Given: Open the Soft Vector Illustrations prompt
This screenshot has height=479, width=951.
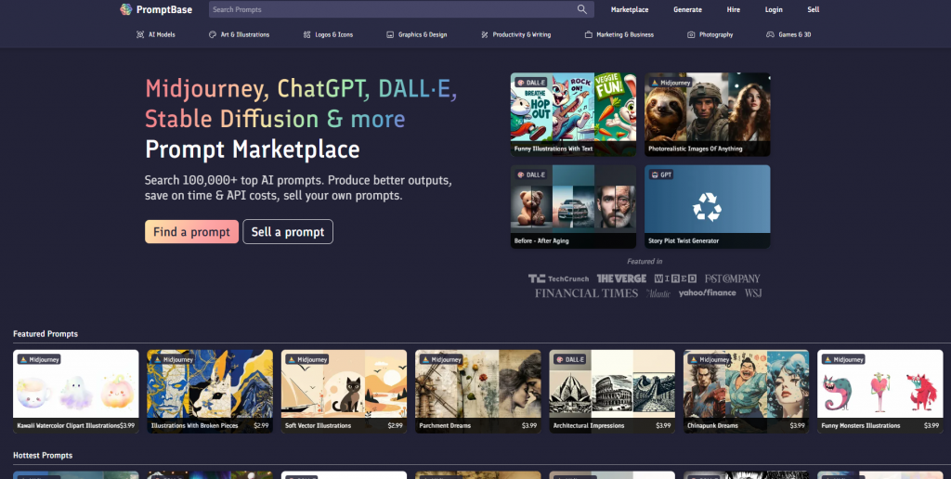Looking at the screenshot, I should click(x=344, y=392).
